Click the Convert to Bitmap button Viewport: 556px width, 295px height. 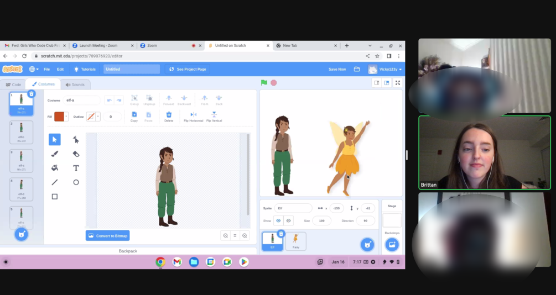(108, 236)
